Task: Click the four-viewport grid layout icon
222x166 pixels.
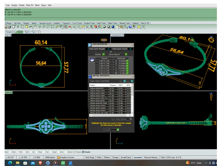Action: coord(66,27)
